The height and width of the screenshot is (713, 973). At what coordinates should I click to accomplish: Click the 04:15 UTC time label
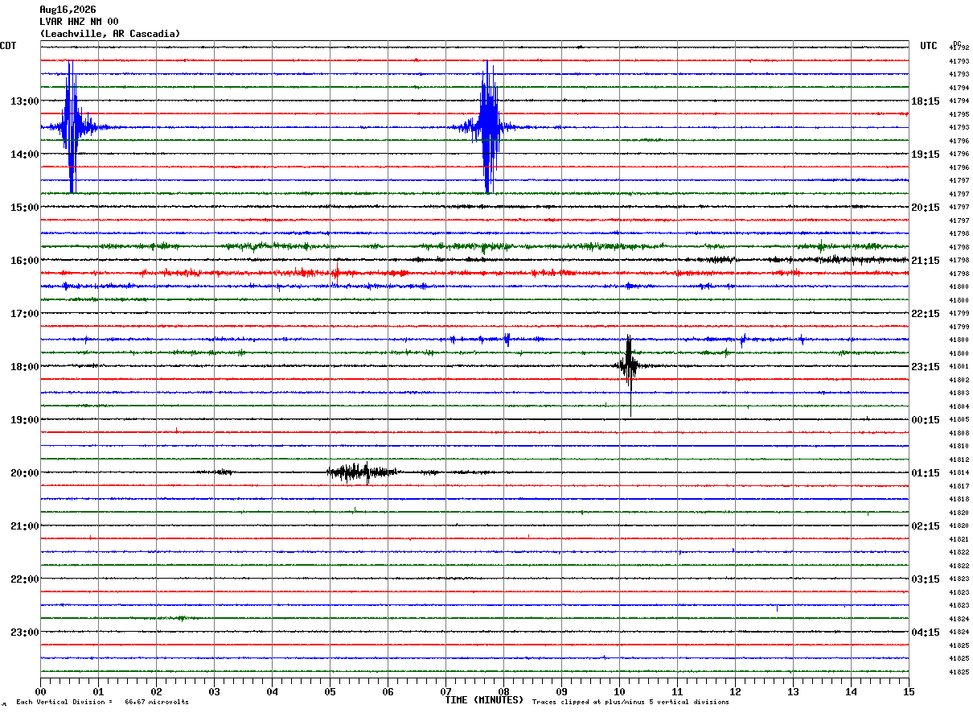(926, 633)
